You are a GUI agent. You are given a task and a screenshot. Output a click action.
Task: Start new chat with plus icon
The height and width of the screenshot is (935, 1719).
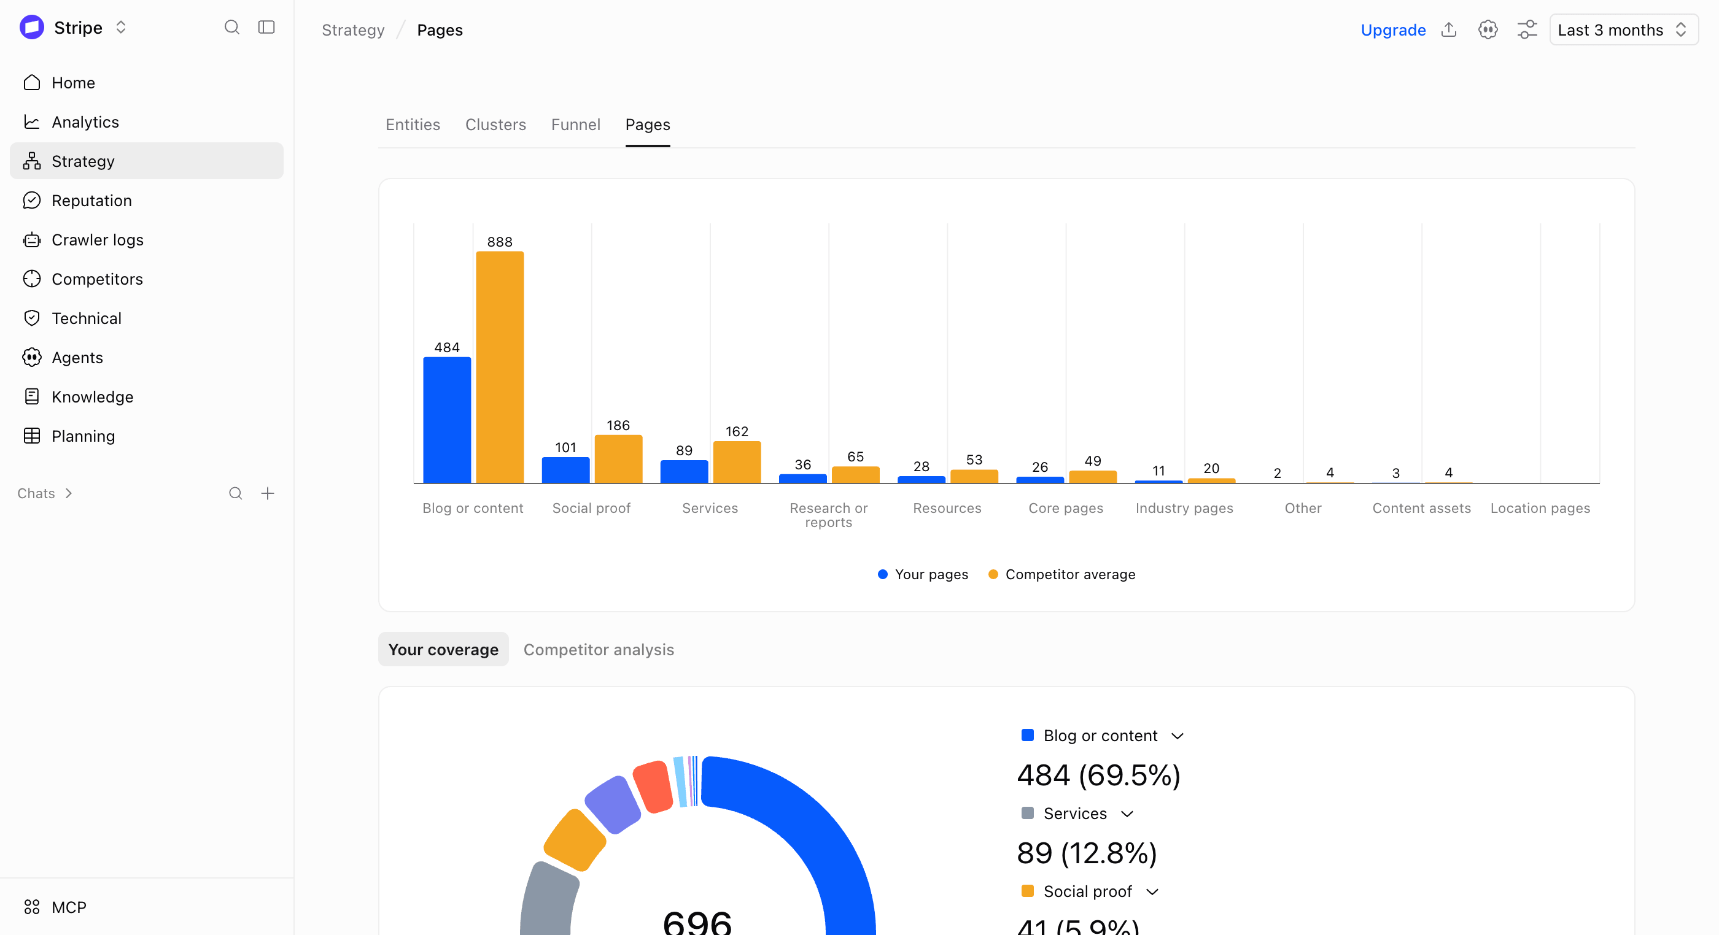coord(268,493)
